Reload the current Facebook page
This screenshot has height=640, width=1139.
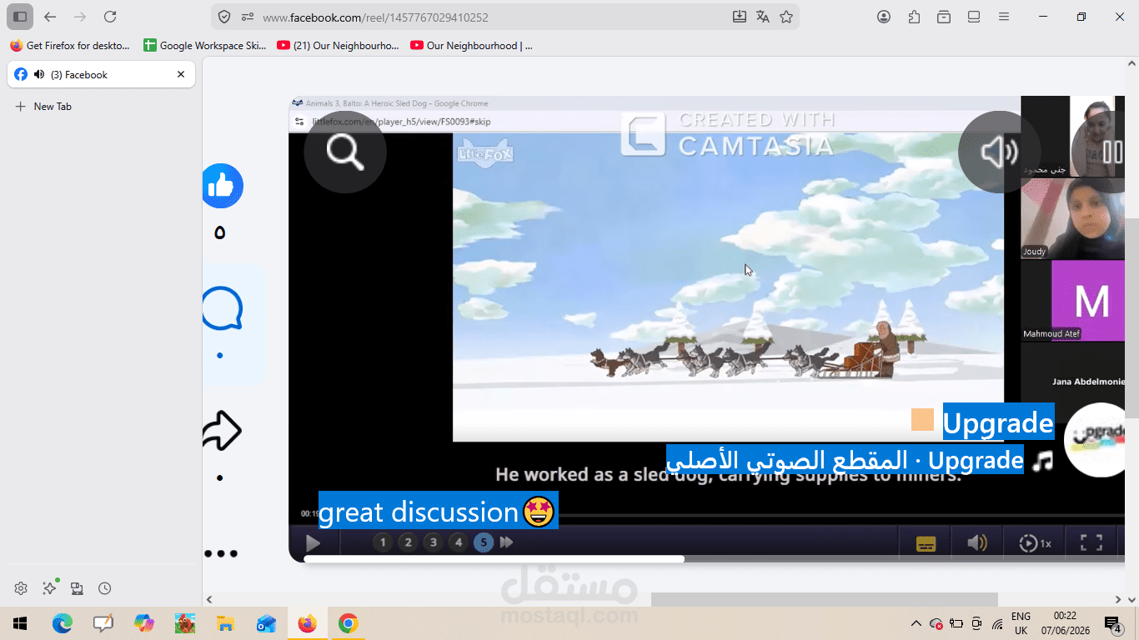110,17
